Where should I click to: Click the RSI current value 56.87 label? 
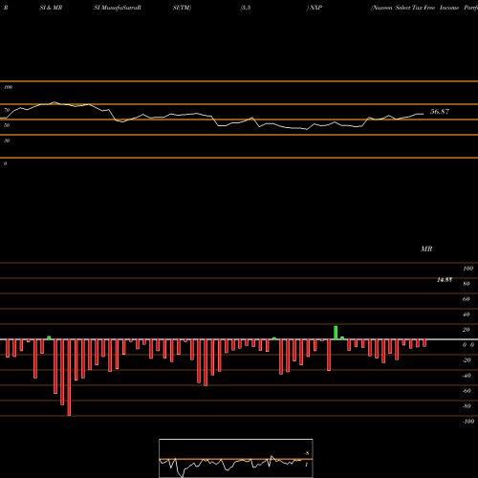pos(440,112)
